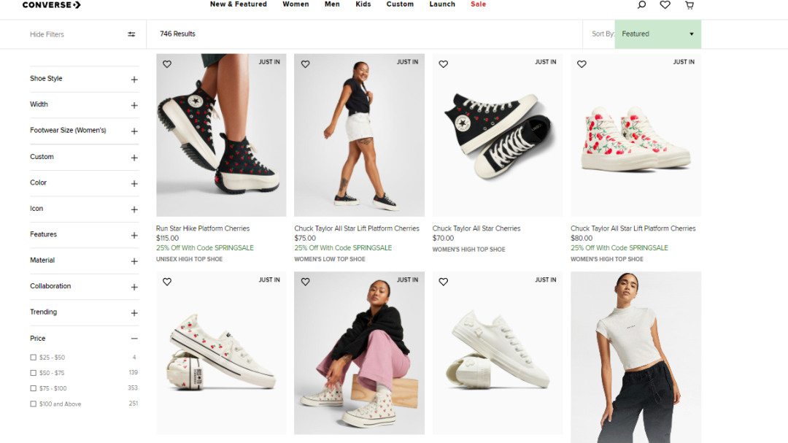Open the shopping cart icon
Image resolution: width=788 pixels, height=443 pixels.
coord(689,4)
